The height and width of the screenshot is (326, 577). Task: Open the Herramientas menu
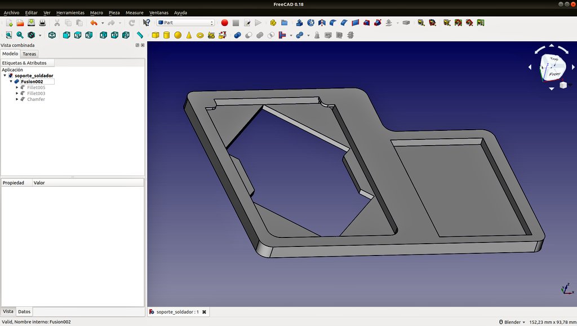pyautogui.click(x=70, y=12)
